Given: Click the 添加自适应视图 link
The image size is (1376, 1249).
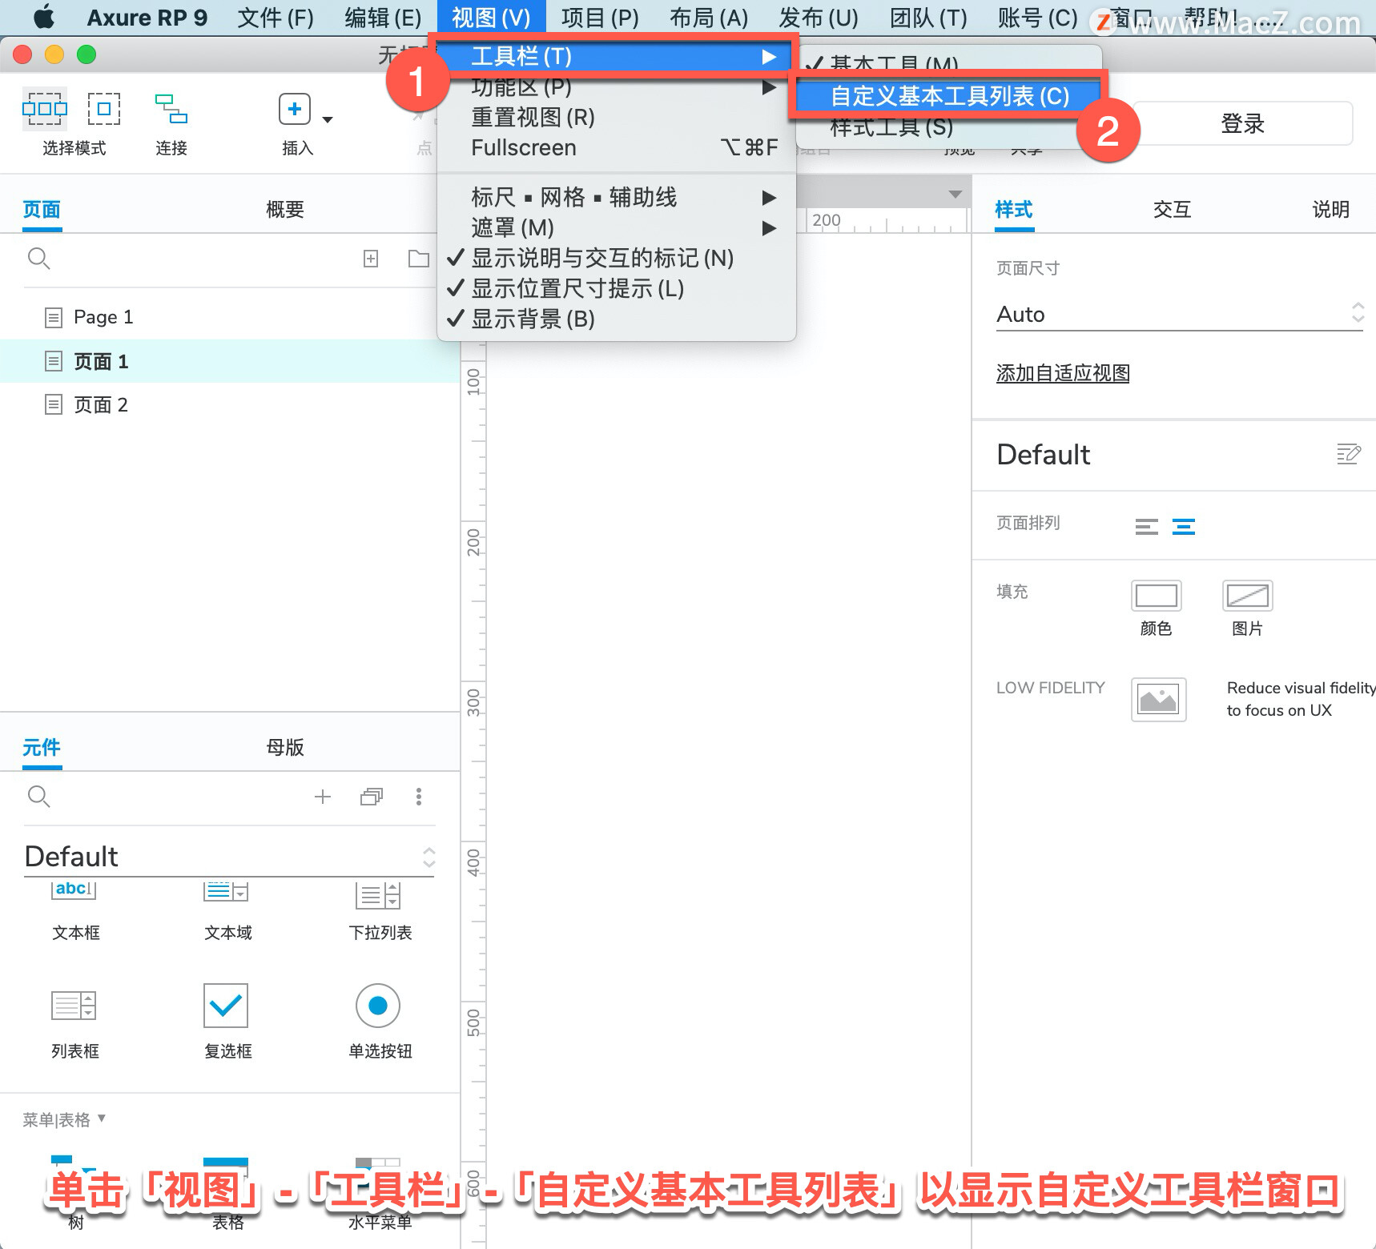Looking at the screenshot, I should coord(1063,373).
